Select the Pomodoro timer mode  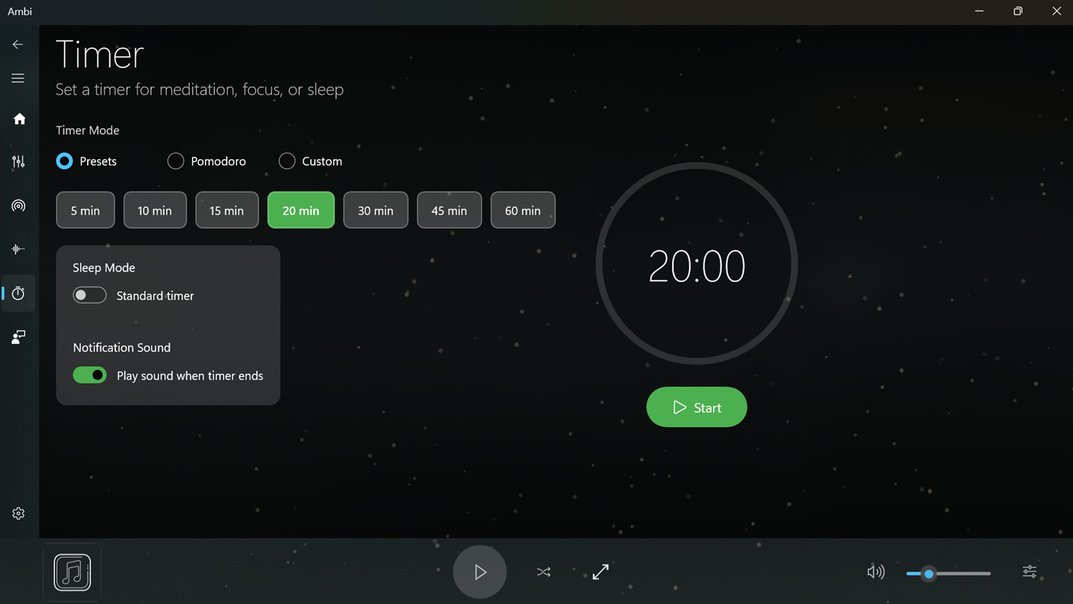[175, 161]
